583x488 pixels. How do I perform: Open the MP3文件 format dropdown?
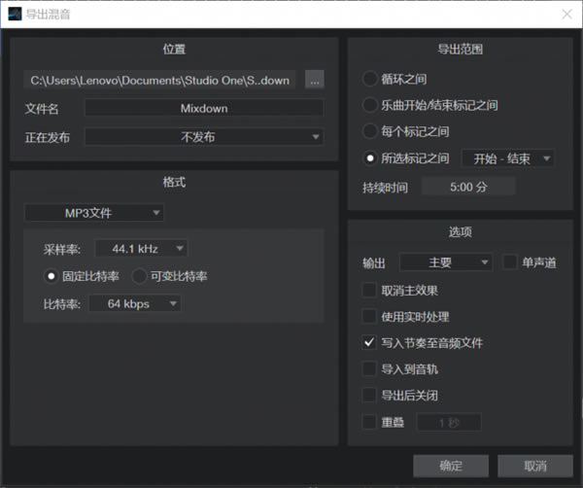coord(94,212)
